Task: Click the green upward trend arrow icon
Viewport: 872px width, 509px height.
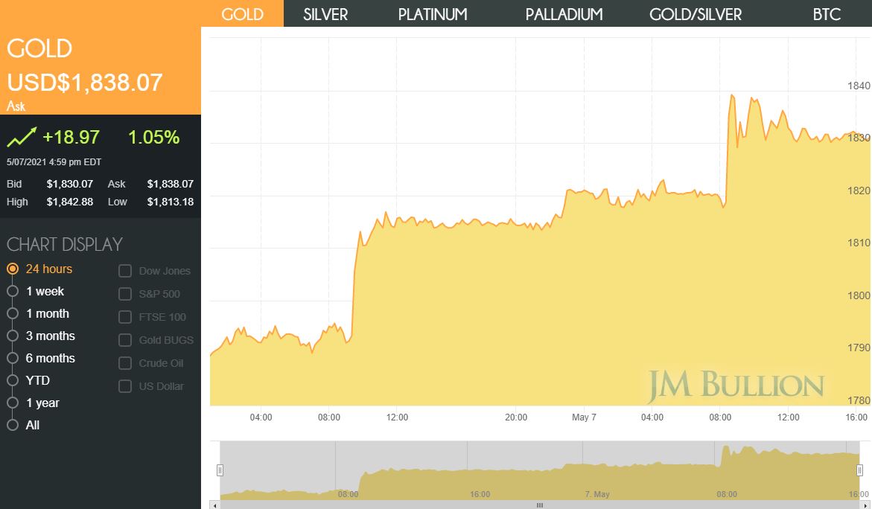Action: pyautogui.click(x=22, y=137)
